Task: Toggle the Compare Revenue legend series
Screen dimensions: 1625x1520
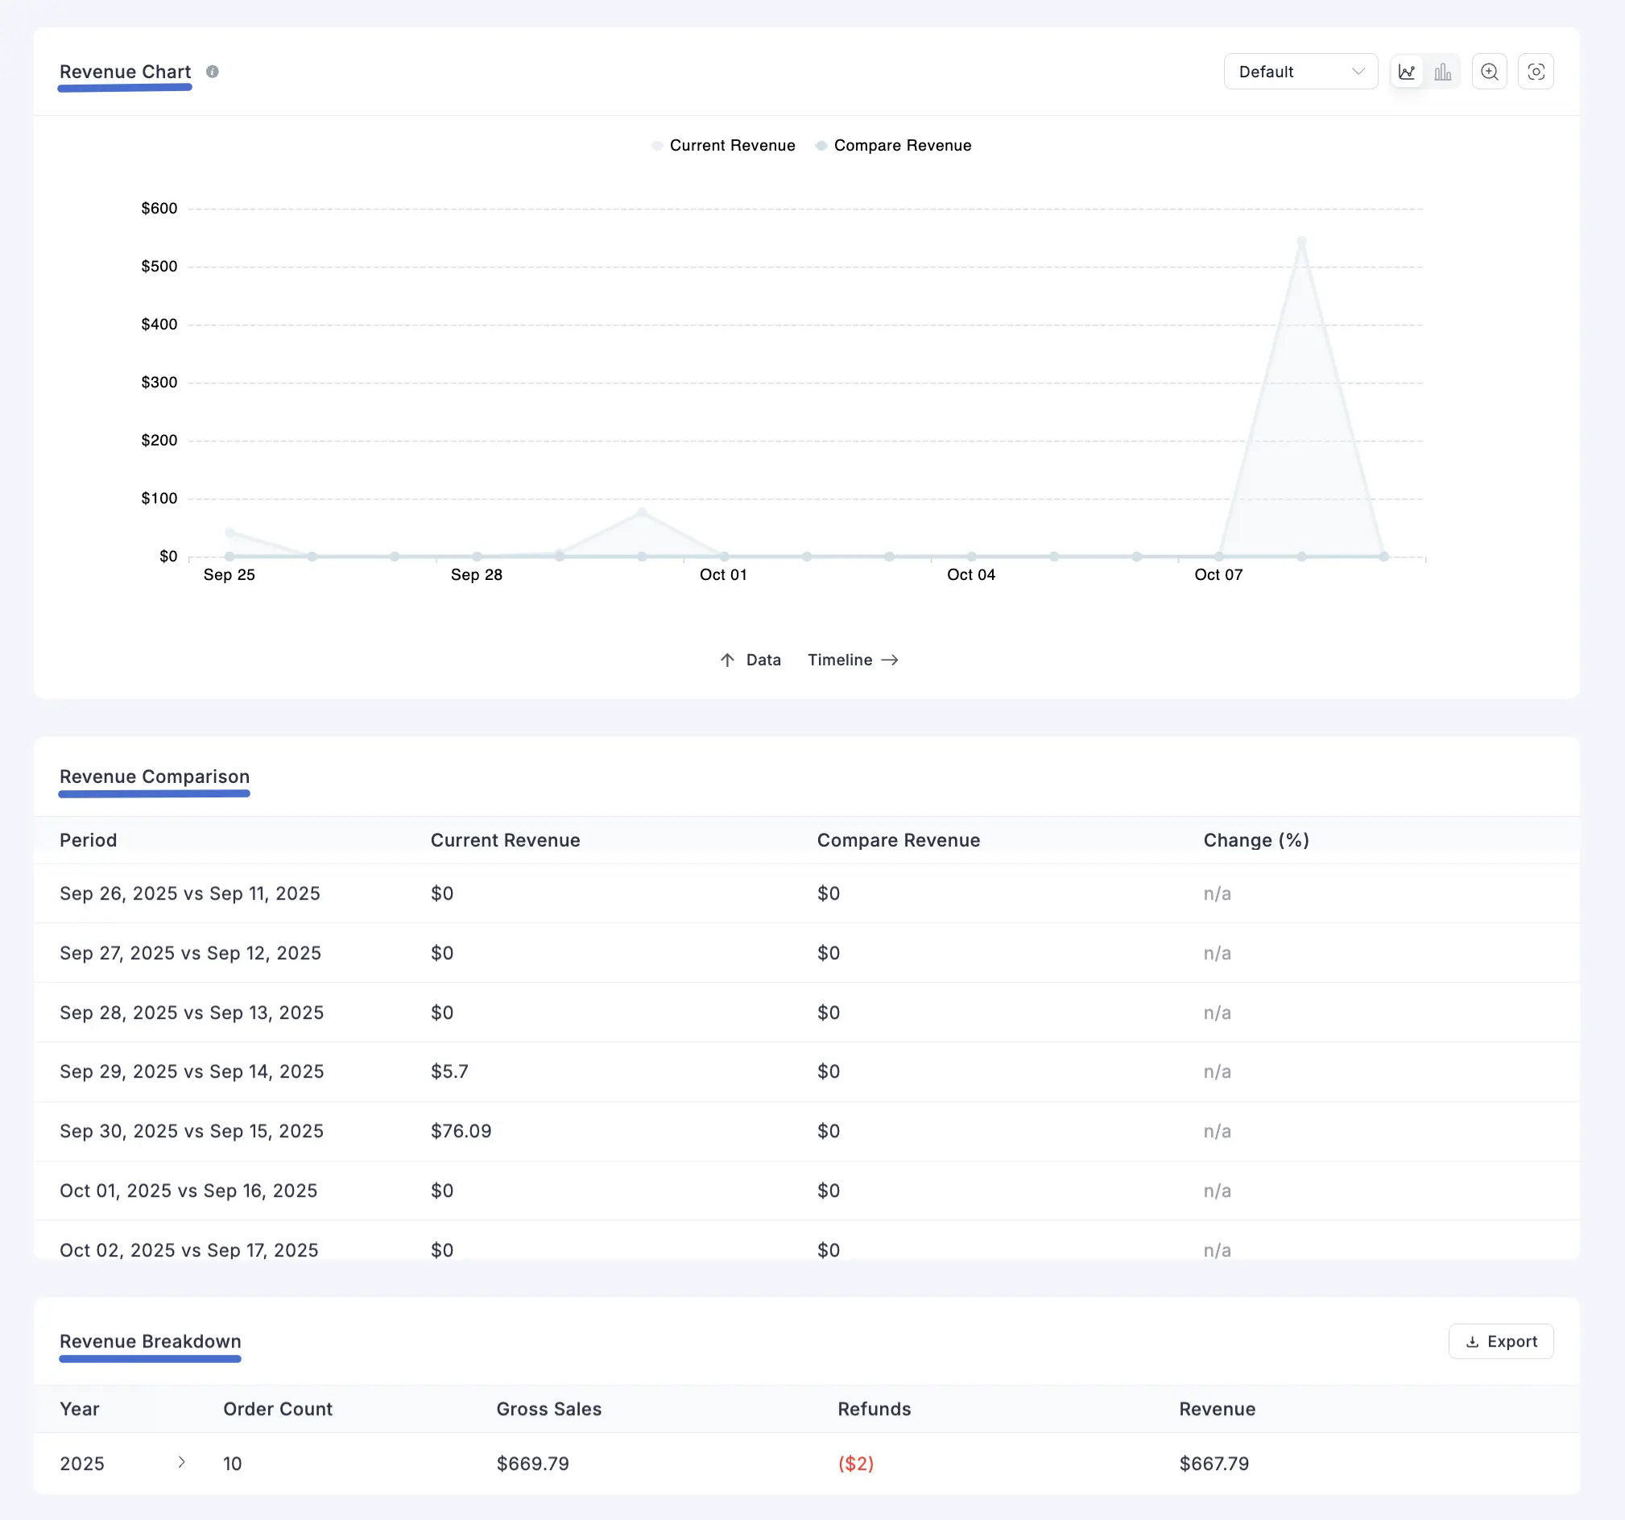Action: (895, 145)
